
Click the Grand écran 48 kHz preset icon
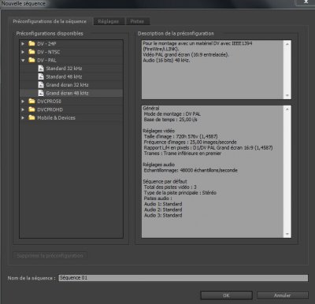point(41,93)
